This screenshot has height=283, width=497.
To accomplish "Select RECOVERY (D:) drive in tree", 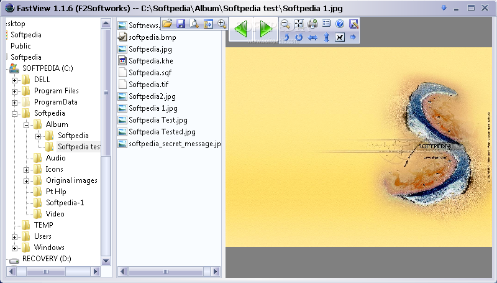I will point(47,259).
